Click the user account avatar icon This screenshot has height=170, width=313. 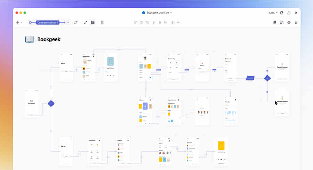point(282,13)
